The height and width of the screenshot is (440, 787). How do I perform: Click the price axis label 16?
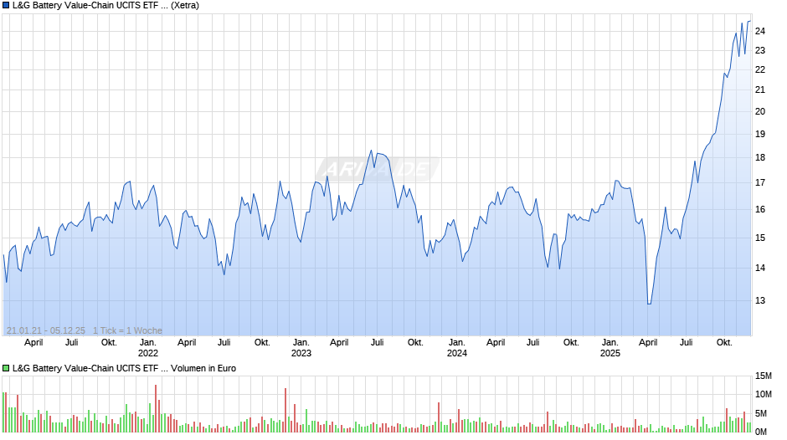click(x=760, y=209)
